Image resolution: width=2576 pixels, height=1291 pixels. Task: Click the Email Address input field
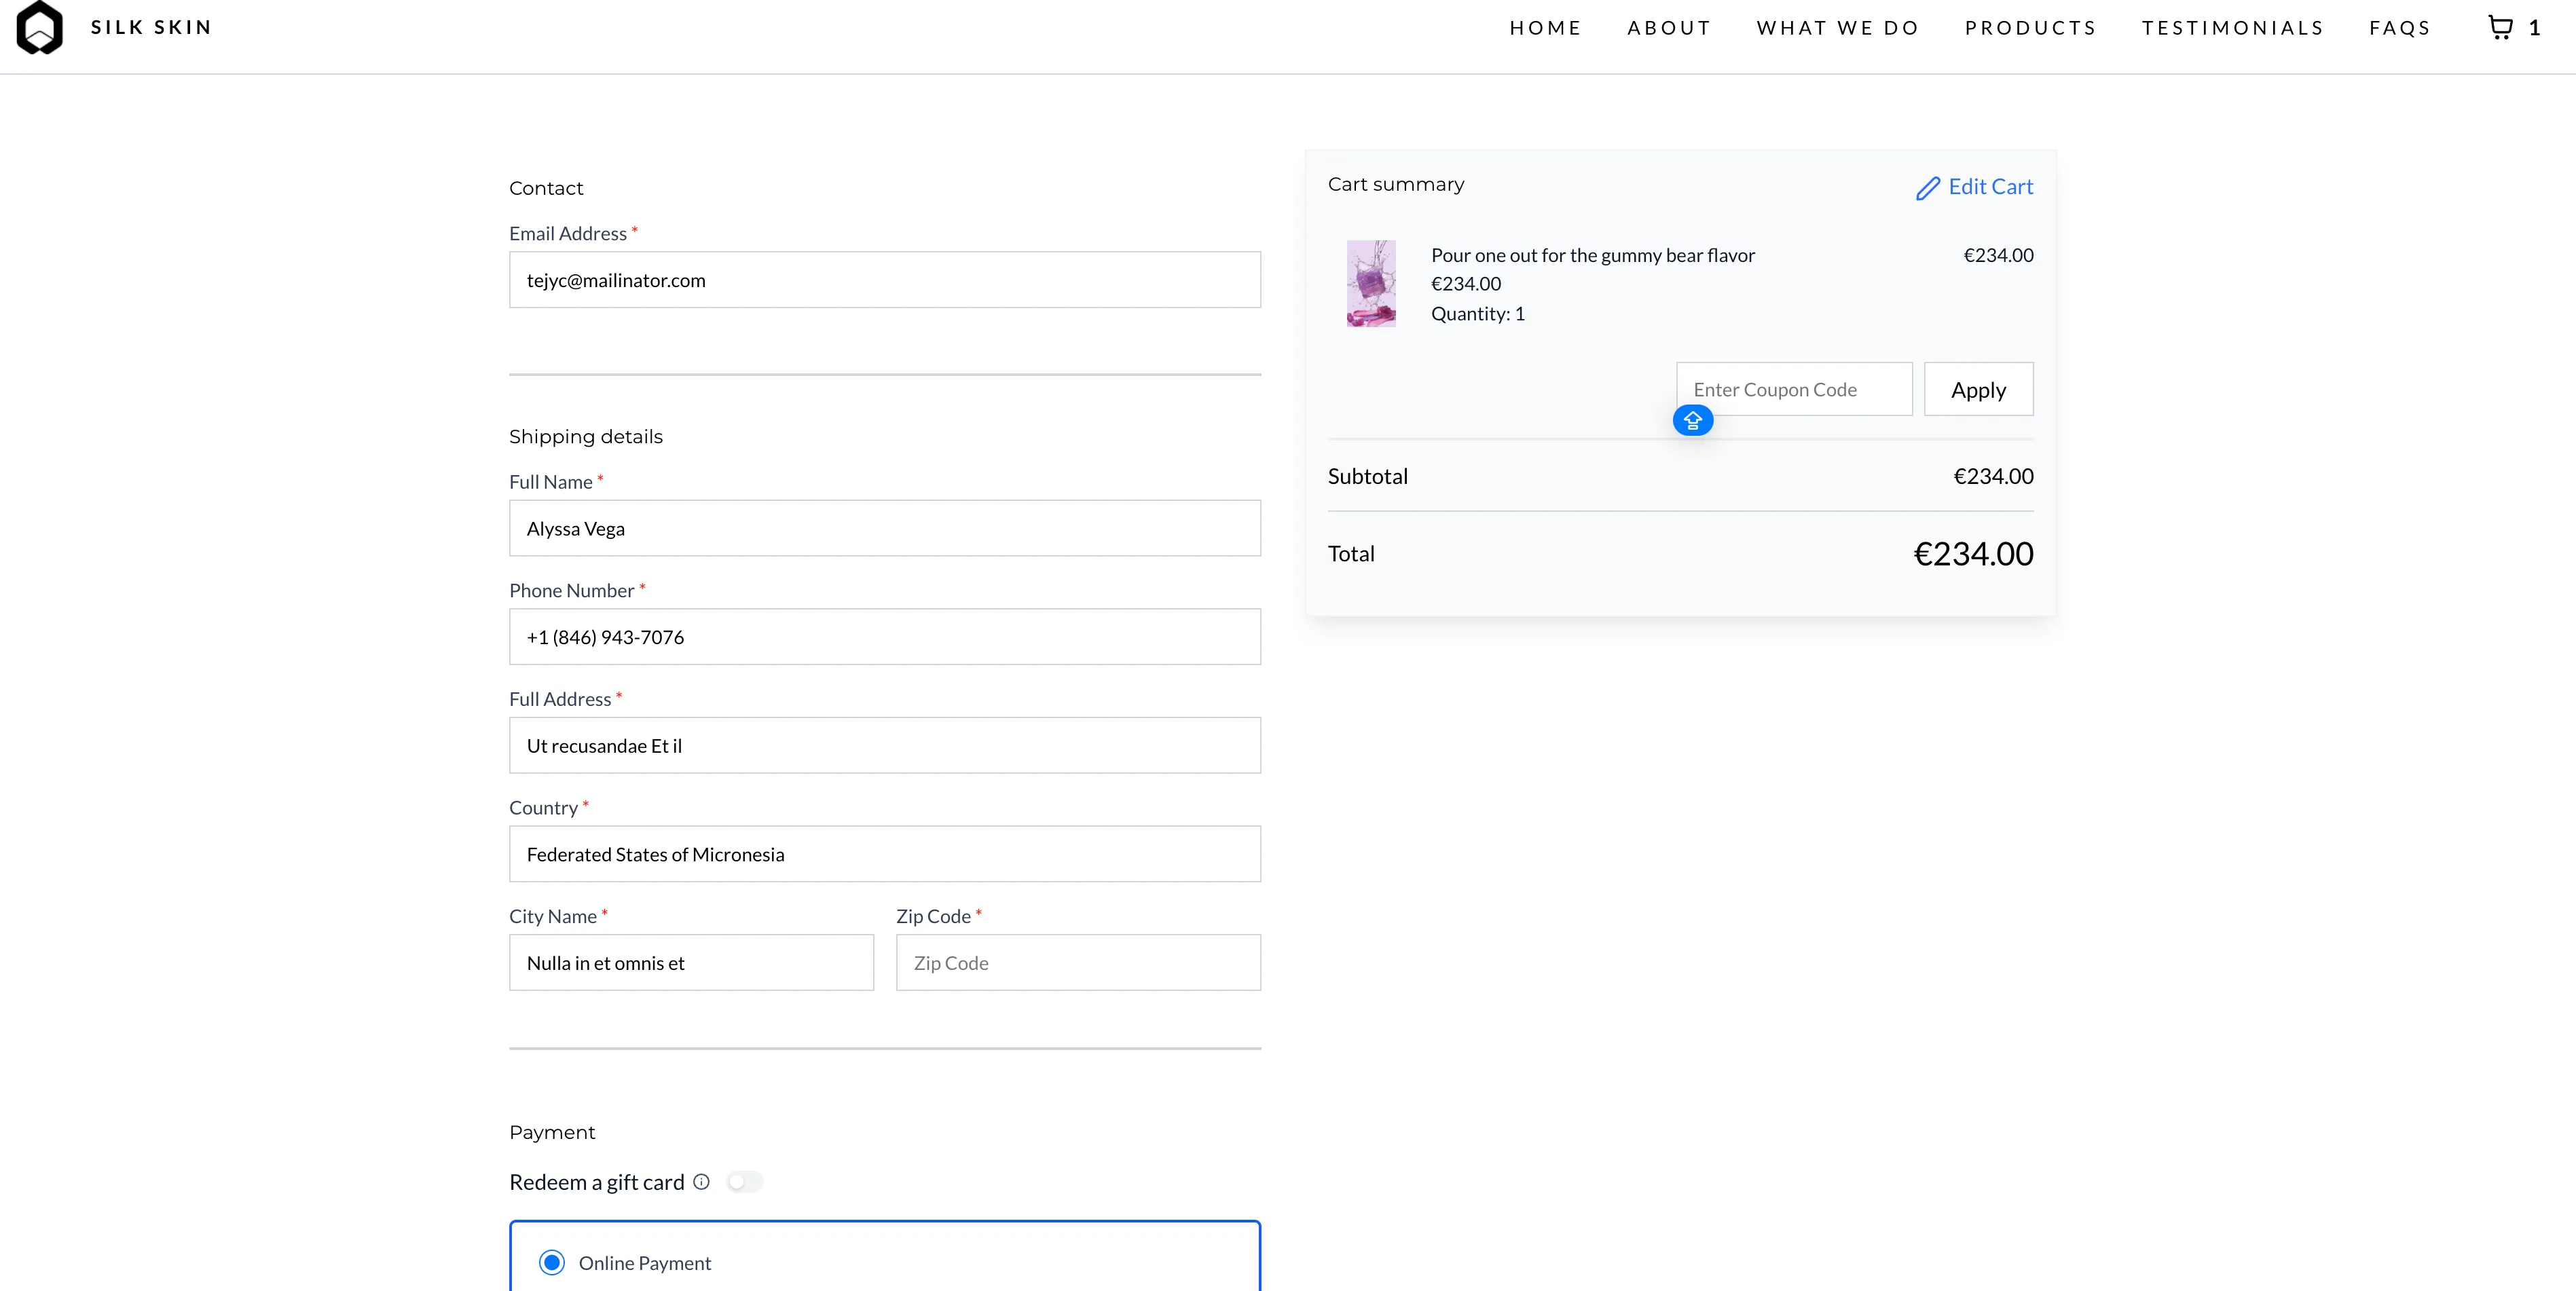[x=884, y=280]
